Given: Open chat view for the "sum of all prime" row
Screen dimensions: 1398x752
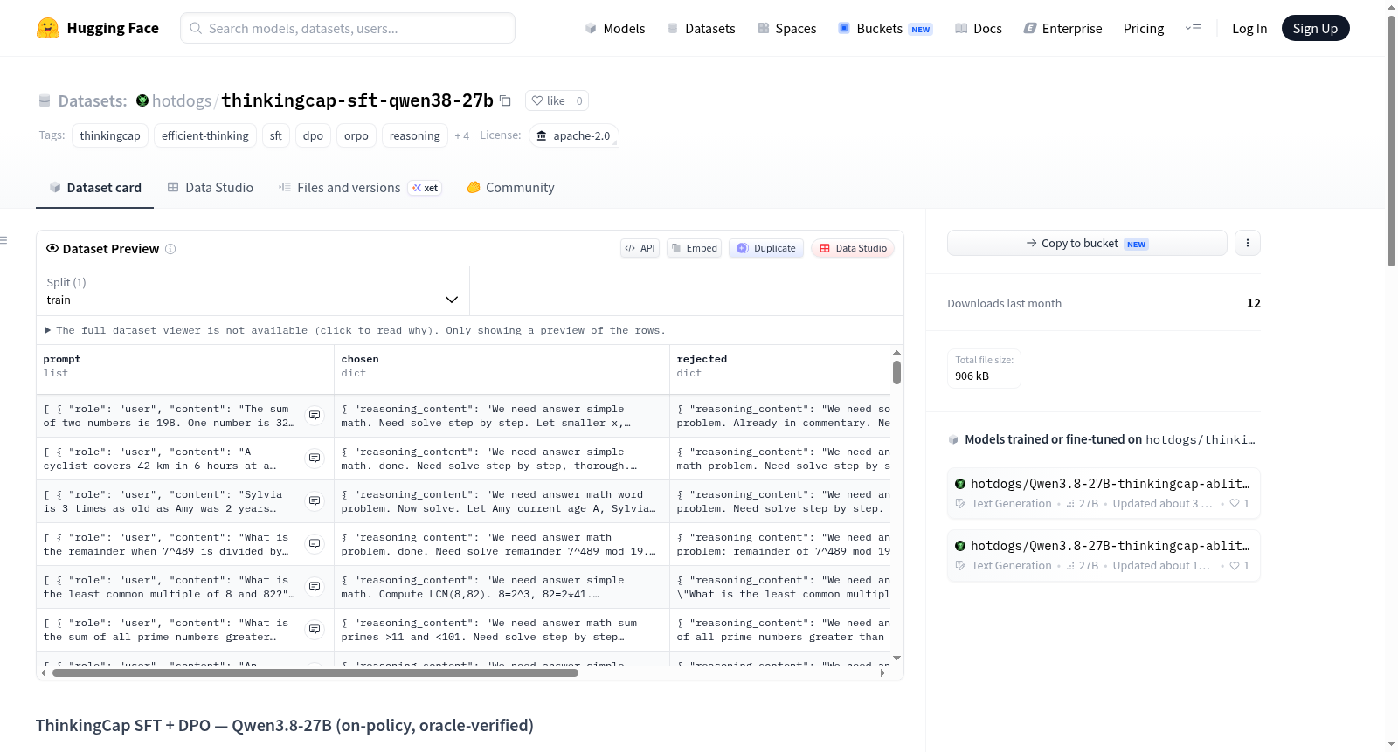Looking at the screenshot, I should [315, 630].
